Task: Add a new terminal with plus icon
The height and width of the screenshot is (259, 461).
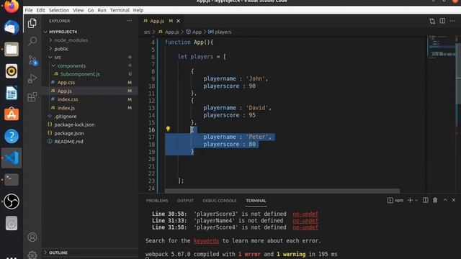Action: tap(410, 200)
